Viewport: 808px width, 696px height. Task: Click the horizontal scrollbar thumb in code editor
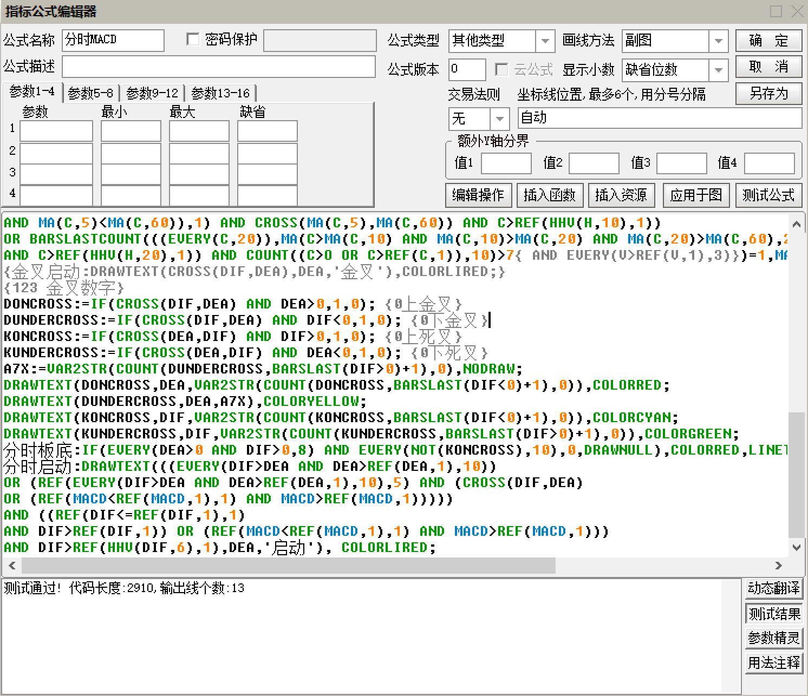(288, 566)
